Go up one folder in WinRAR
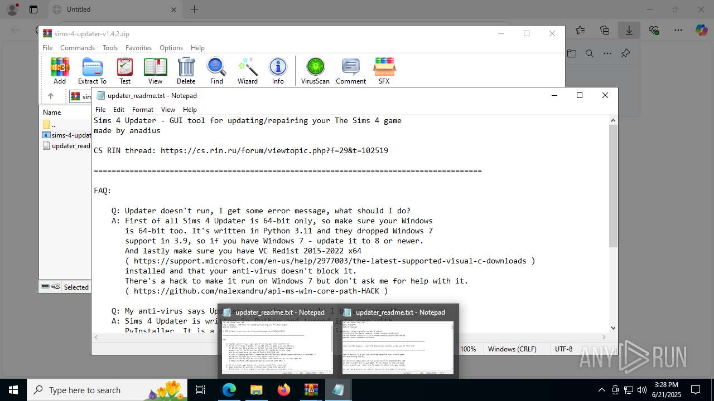This screenshot has height=401, width=714. 50,96
